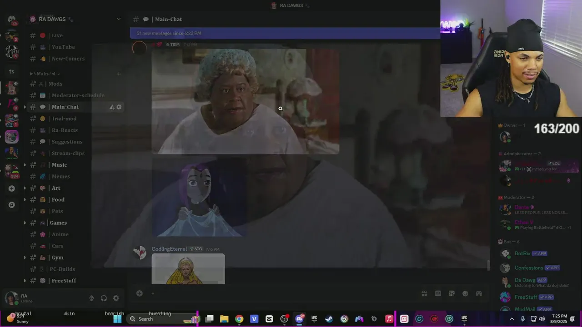Add a server with plus icon
The height and width of the screenshot is (327, 582).
tap(12, 188)
